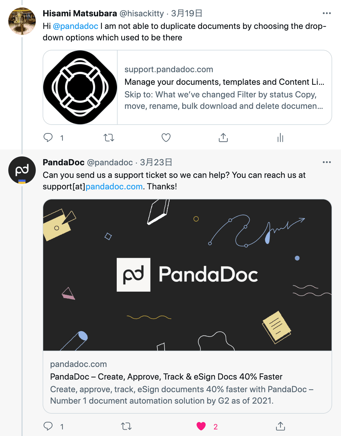Open Hisami Matsubara's profile picture

(x=22, y=21)
